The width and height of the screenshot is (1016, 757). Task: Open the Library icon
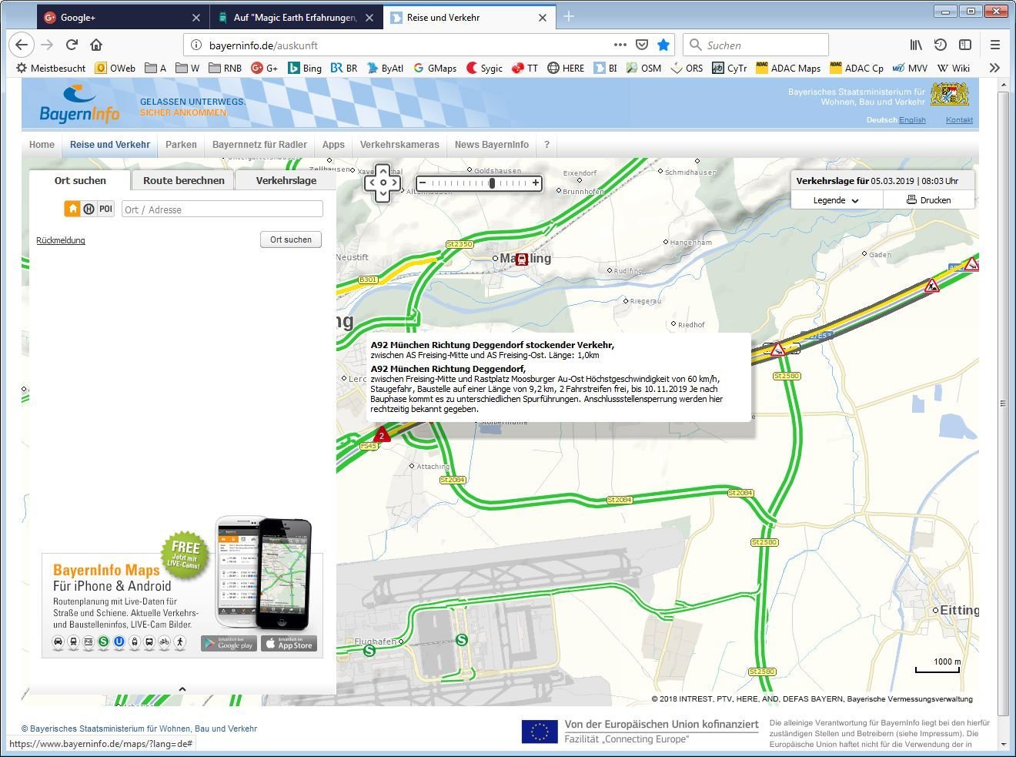pos(916,45)
